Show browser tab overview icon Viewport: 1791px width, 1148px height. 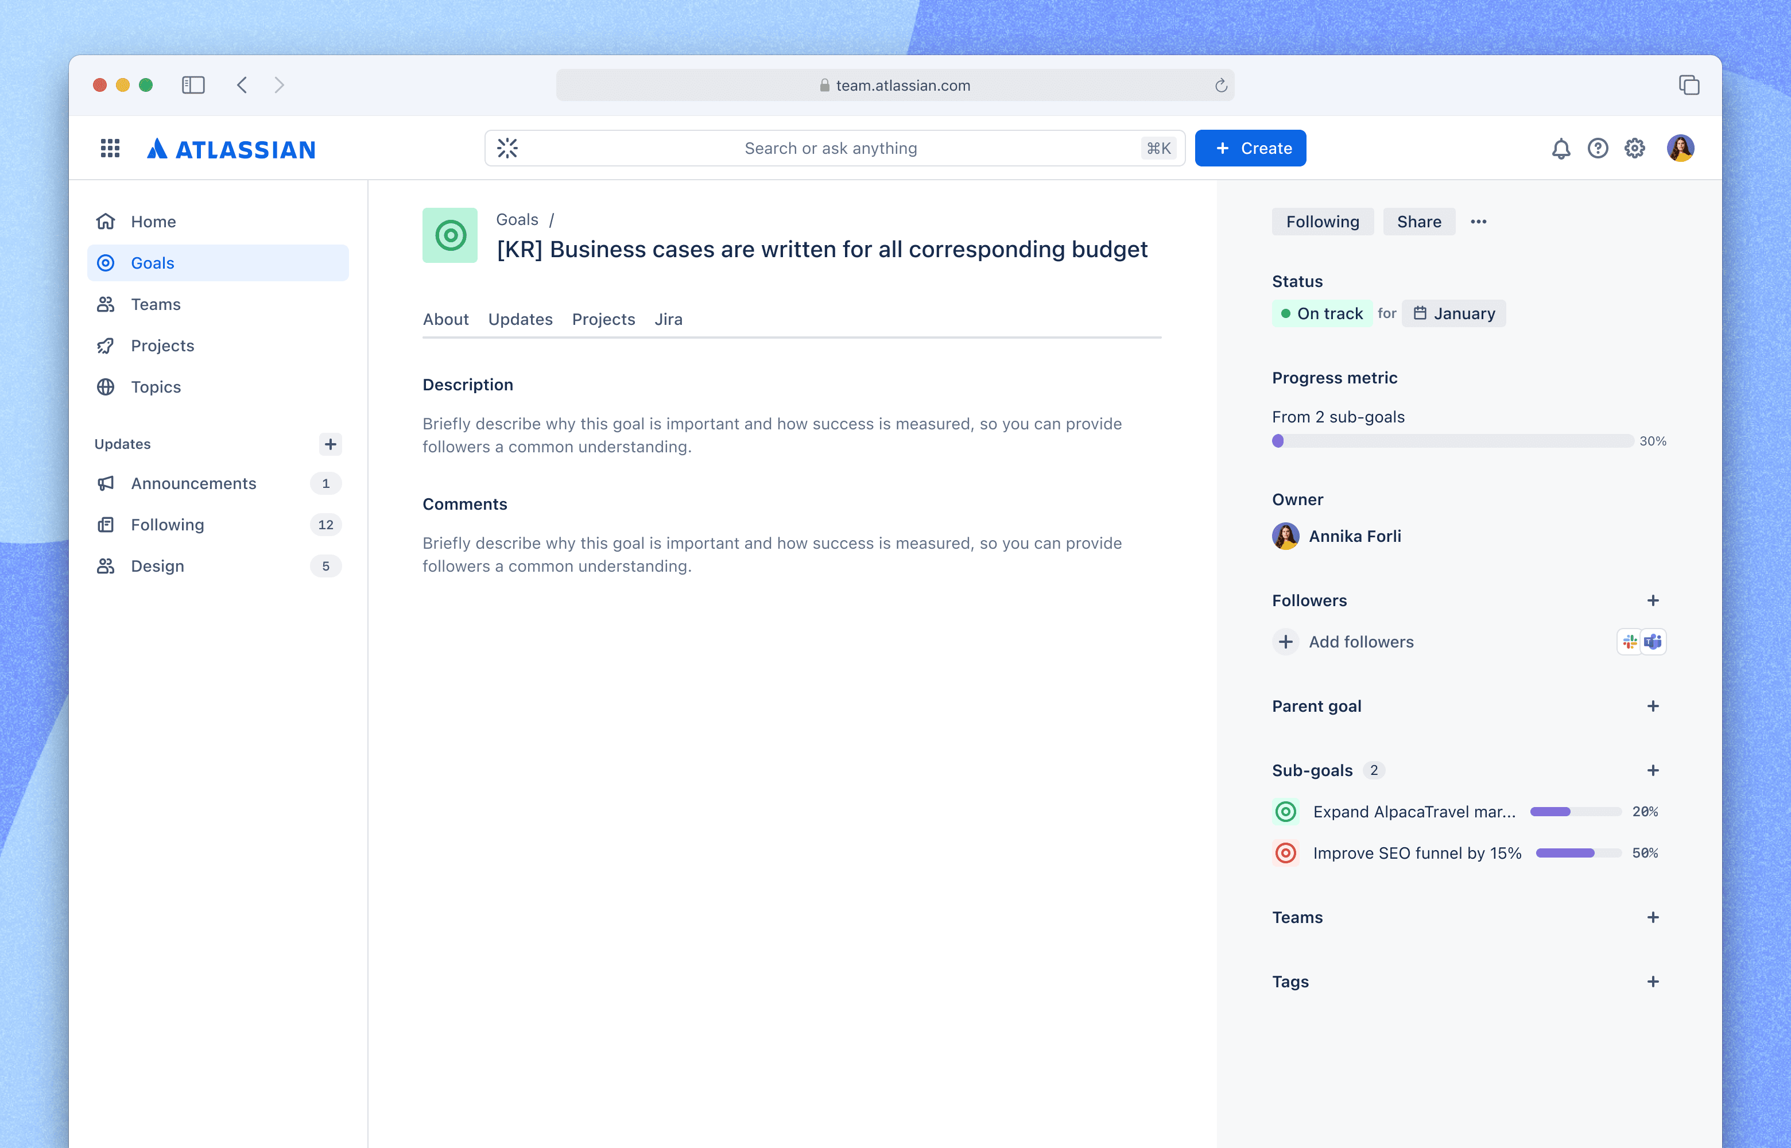[1689, 85]
